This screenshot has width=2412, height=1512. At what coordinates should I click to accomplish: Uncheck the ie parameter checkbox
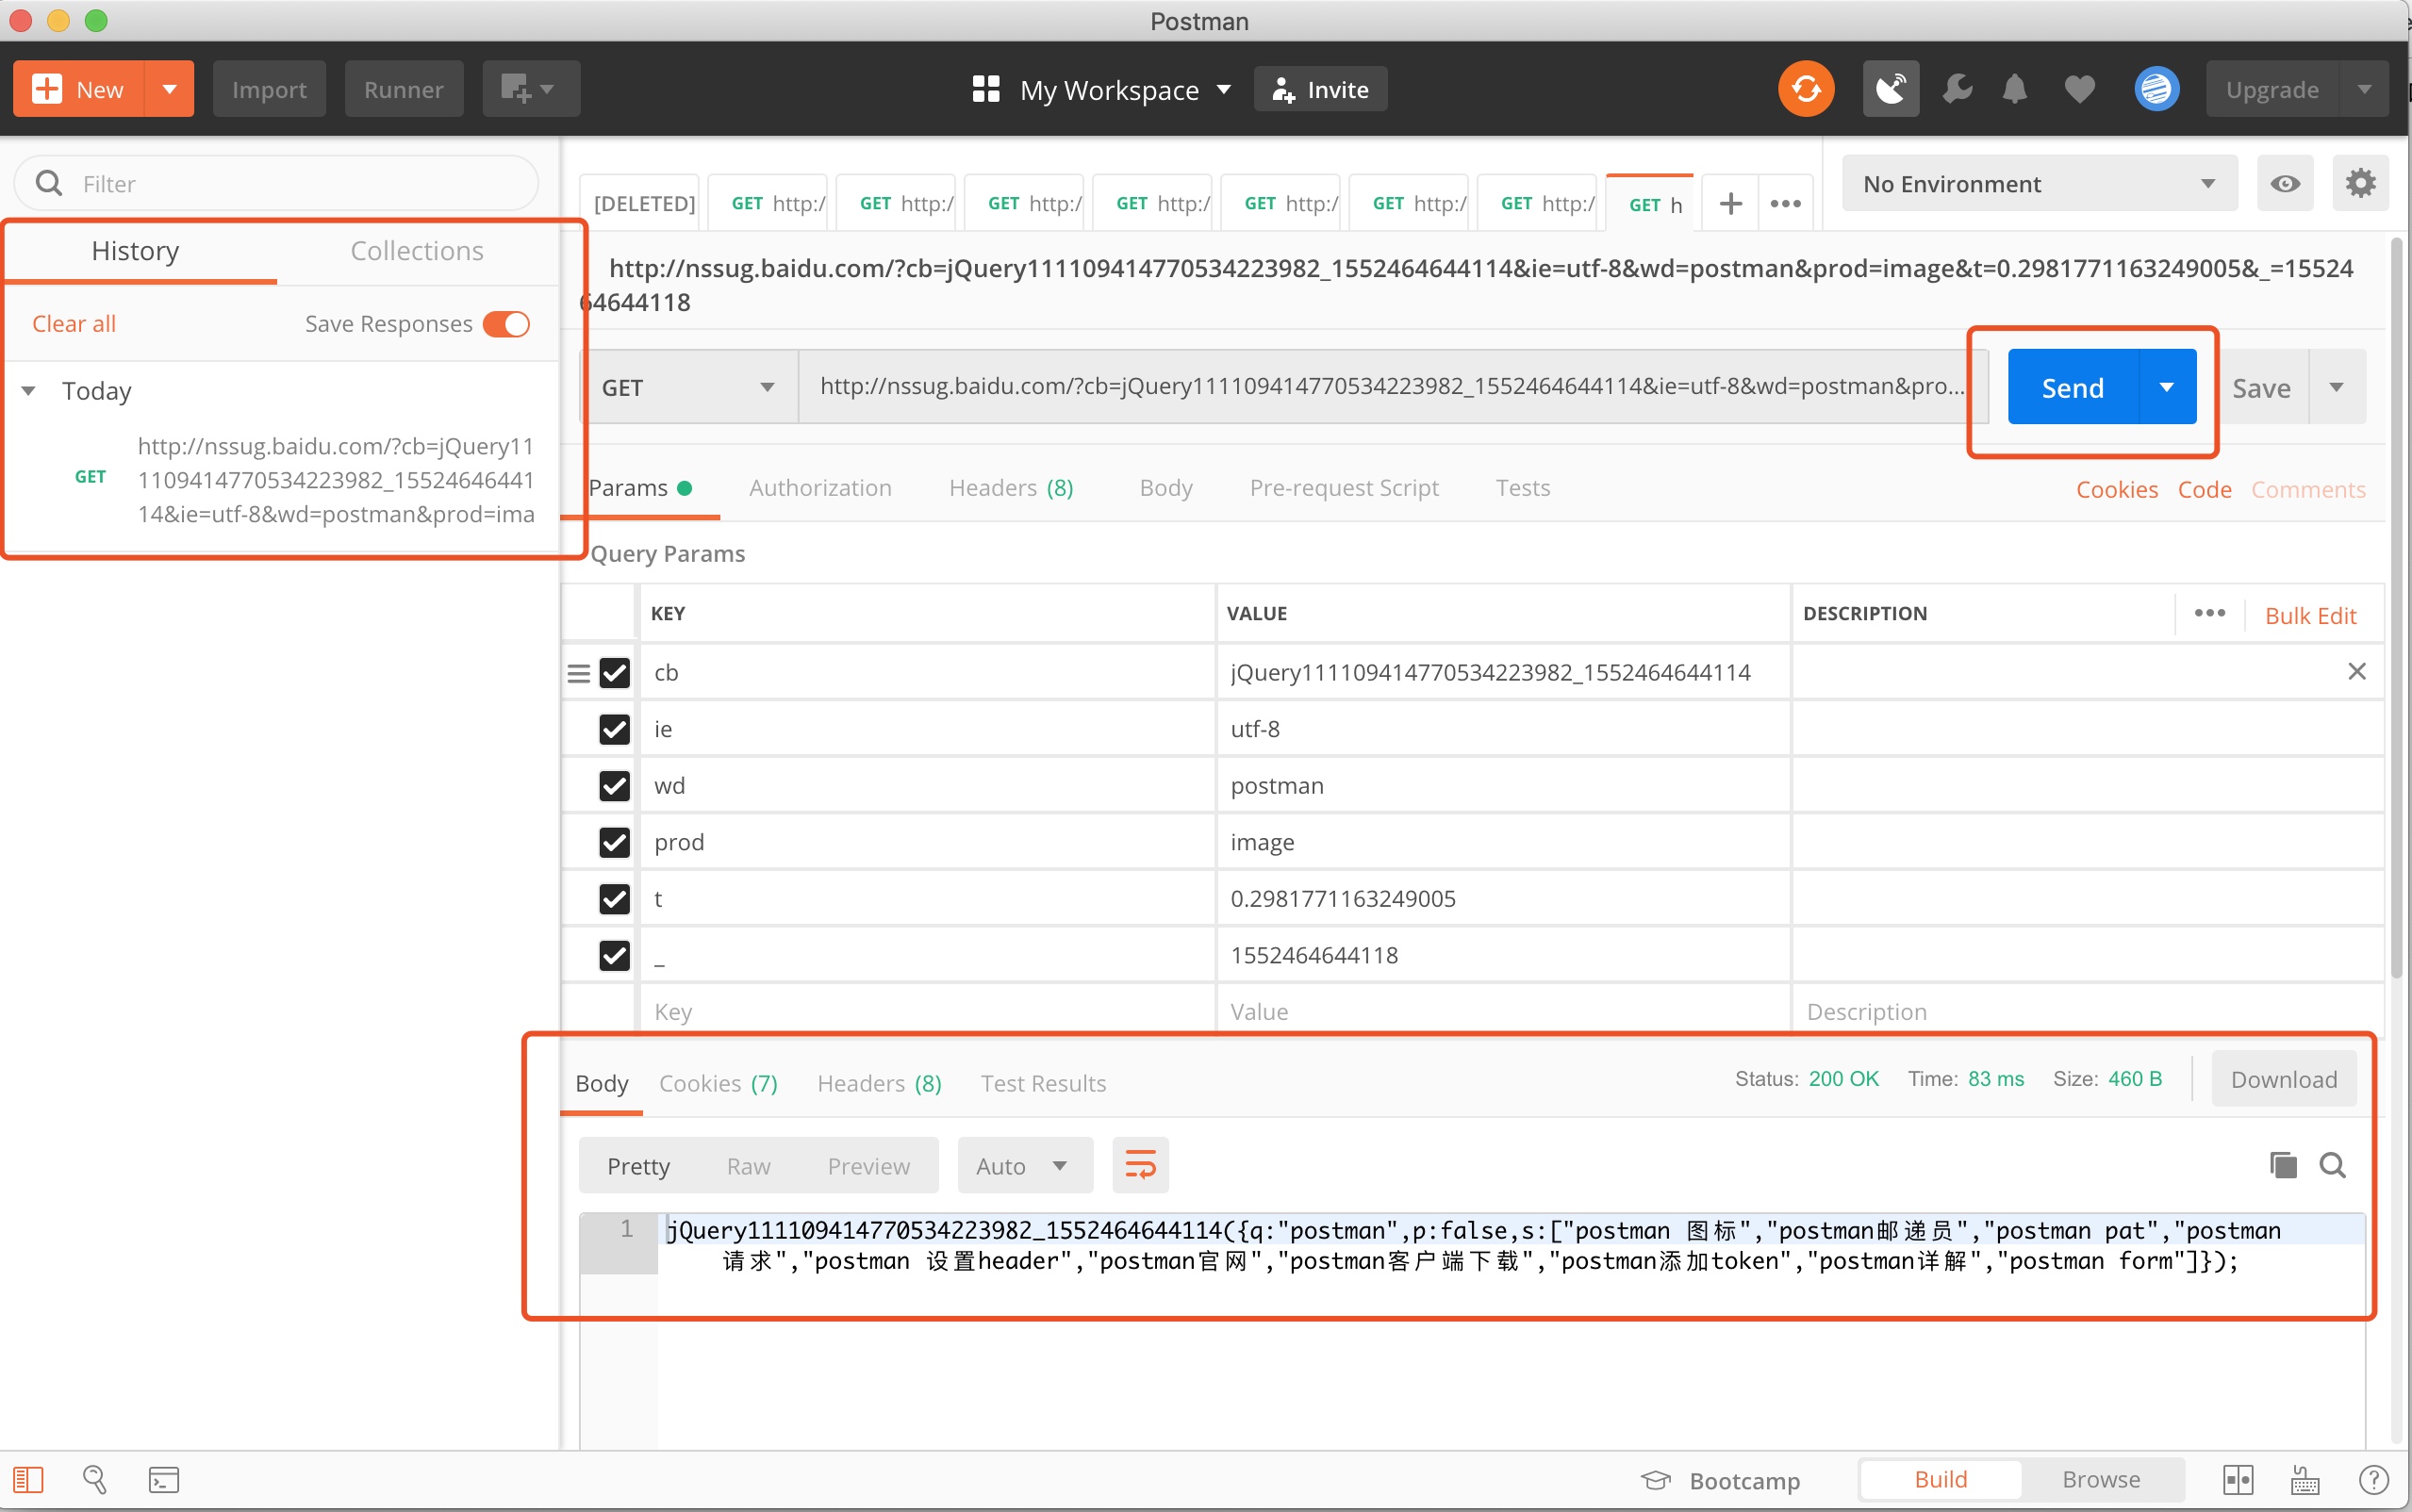(614, 729)
